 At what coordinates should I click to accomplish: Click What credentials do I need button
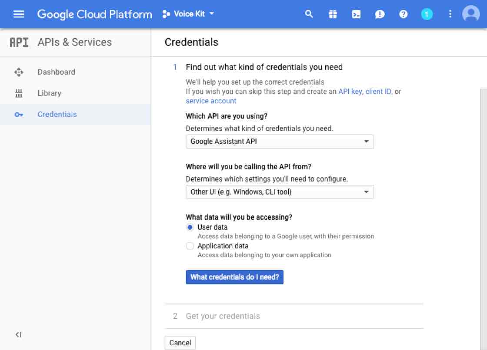(234, 277)
